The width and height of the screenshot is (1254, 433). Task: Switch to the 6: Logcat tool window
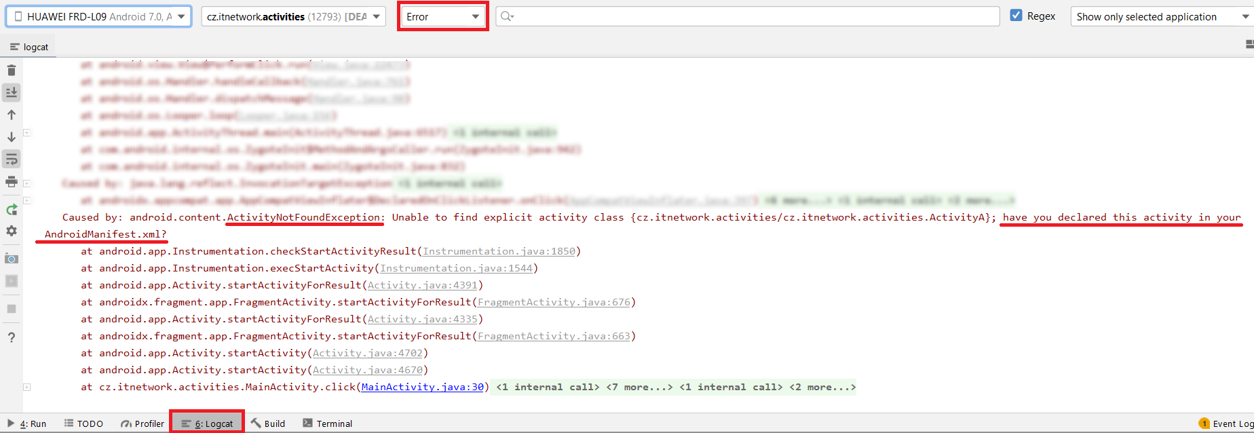(x=207, y=423)
